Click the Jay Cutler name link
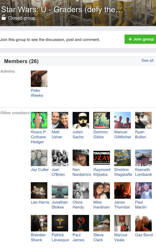 [x=40, y=169]
